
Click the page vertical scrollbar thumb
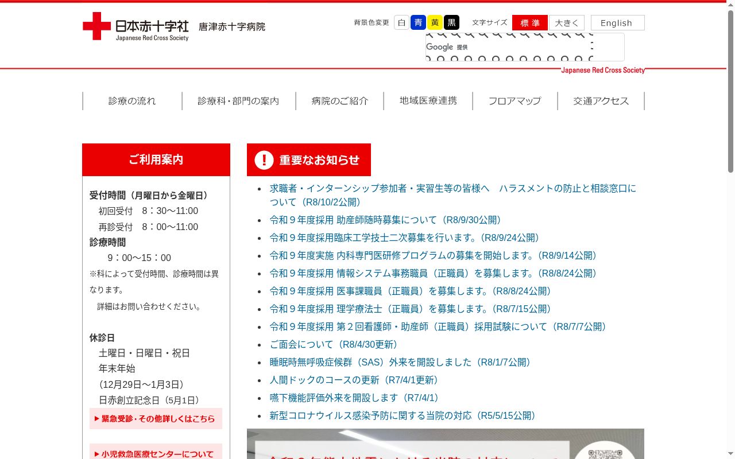pyautogui.click(x=730, y=92)
